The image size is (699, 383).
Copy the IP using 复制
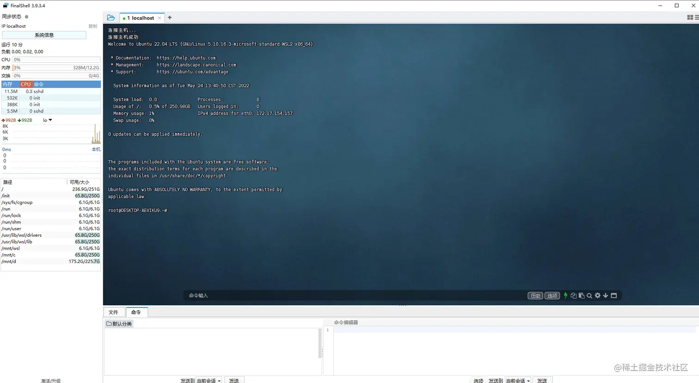[x=93, y=26]
